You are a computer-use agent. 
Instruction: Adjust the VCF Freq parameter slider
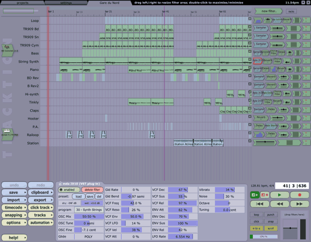(x=136, y=203)
